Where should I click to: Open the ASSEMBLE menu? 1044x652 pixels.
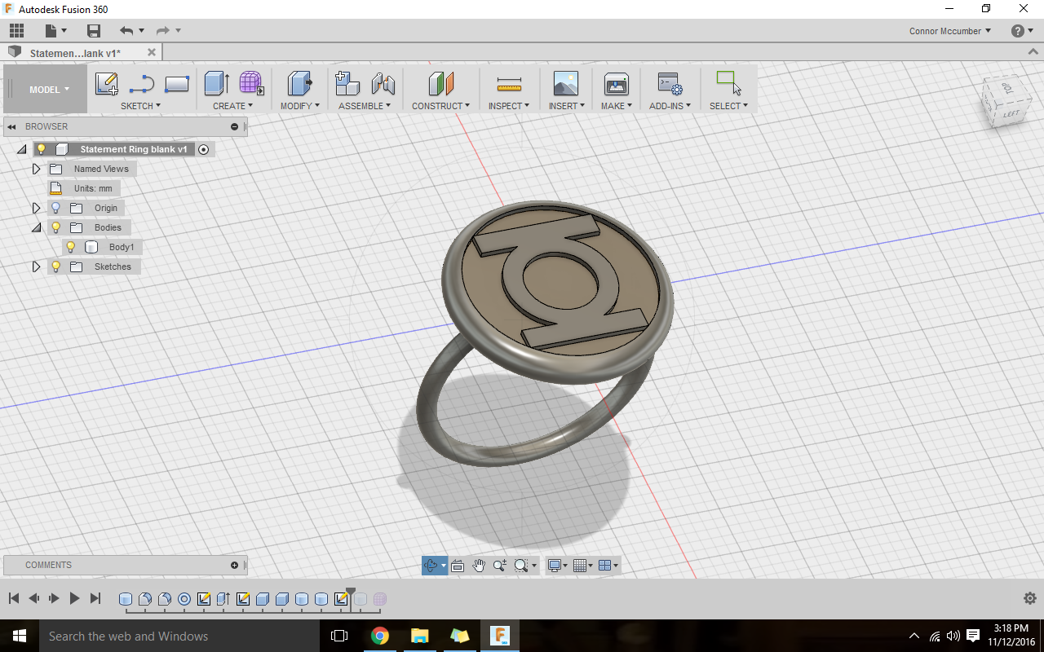[x=365, y=106]
